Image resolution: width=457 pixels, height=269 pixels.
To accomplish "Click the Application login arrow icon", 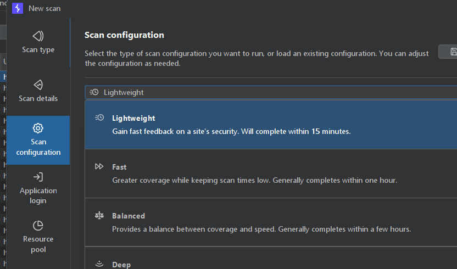I will point(38,177).
